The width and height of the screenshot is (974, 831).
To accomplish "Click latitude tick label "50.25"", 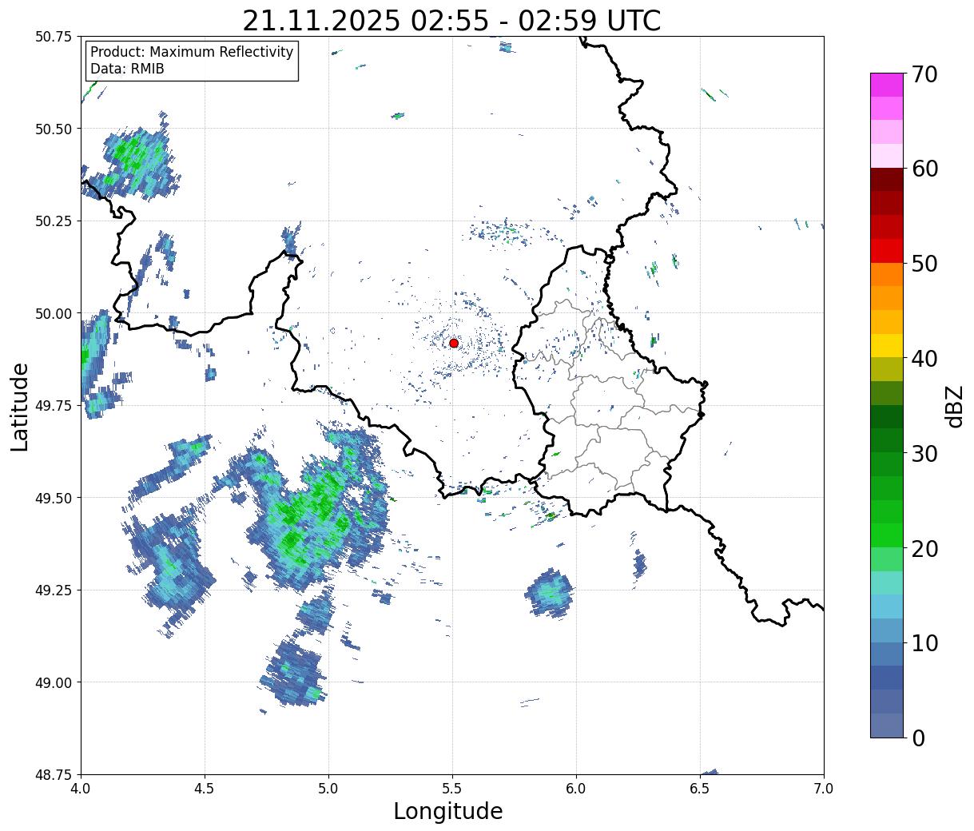I will coord(54,221).
